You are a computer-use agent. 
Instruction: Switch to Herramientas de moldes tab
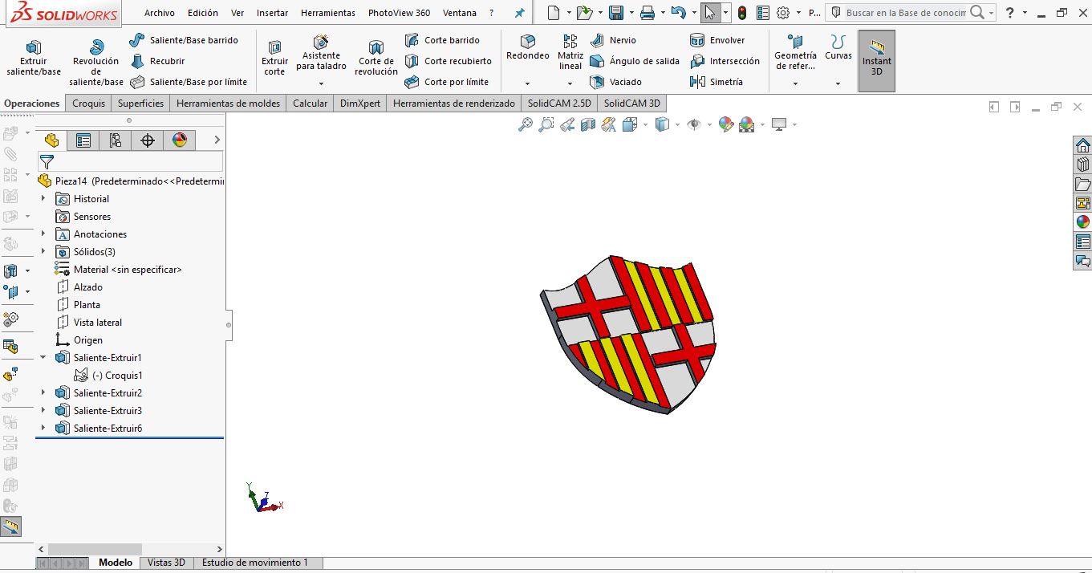pyautogui.click(x=229, y=104)
